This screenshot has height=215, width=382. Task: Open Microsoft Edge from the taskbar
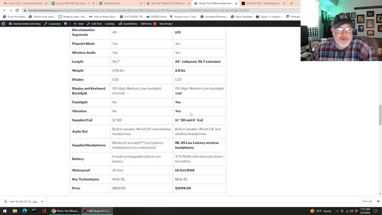pyautogui.click(x=24, y=211)
